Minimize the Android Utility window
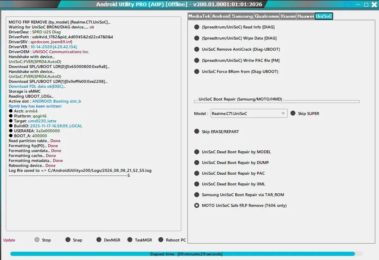This screenshot has height=260, width=379. [x=358, y=5]
